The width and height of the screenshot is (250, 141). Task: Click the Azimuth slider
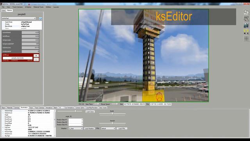tap(112, 123)
